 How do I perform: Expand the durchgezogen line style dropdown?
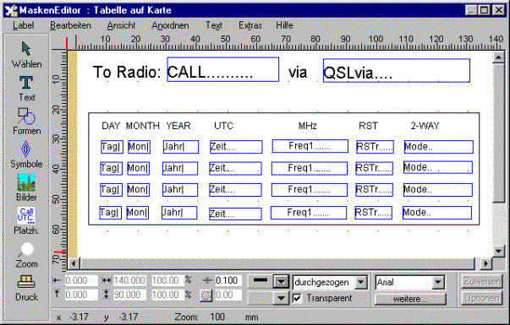coord(361,282)
